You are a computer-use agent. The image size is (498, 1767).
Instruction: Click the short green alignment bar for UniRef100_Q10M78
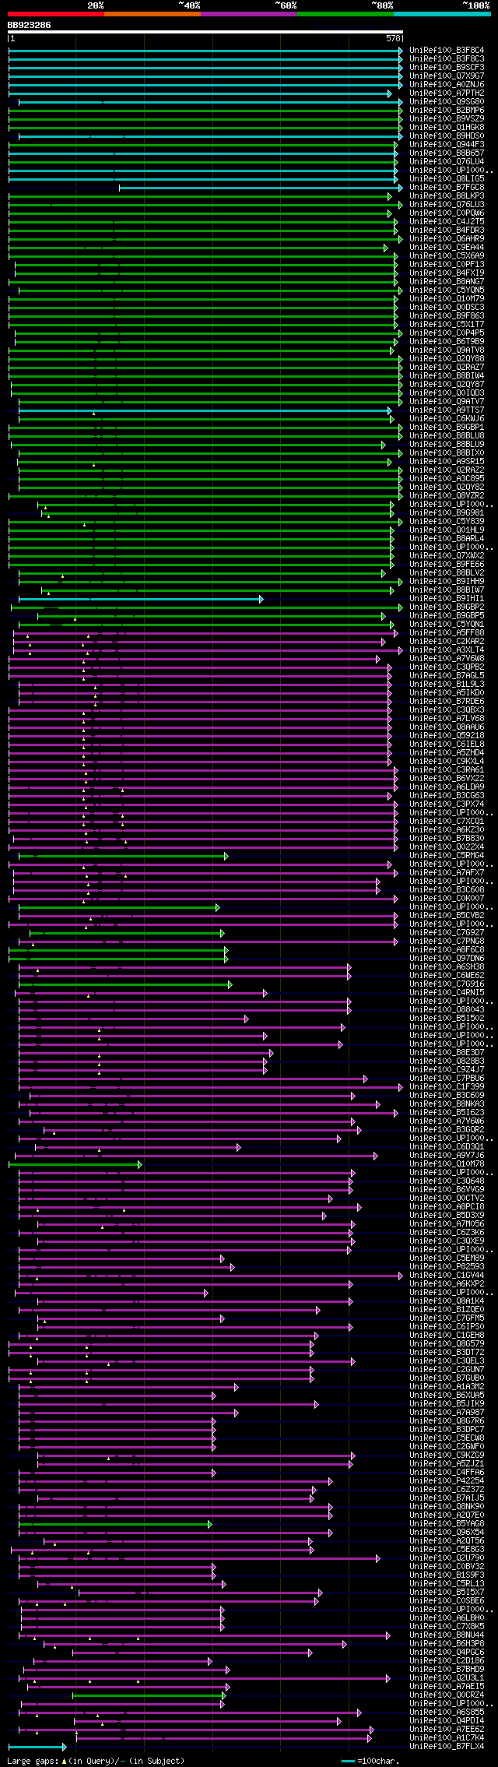click(x=75, y=1163)
